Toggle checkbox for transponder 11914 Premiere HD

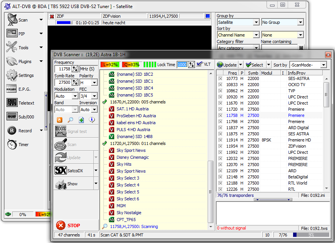(x=220, y=140)
